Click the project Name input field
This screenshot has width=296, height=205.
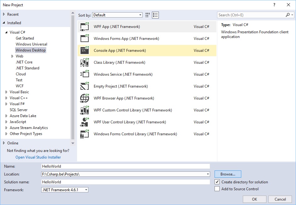pyautogui.click(x=126, y=166)
